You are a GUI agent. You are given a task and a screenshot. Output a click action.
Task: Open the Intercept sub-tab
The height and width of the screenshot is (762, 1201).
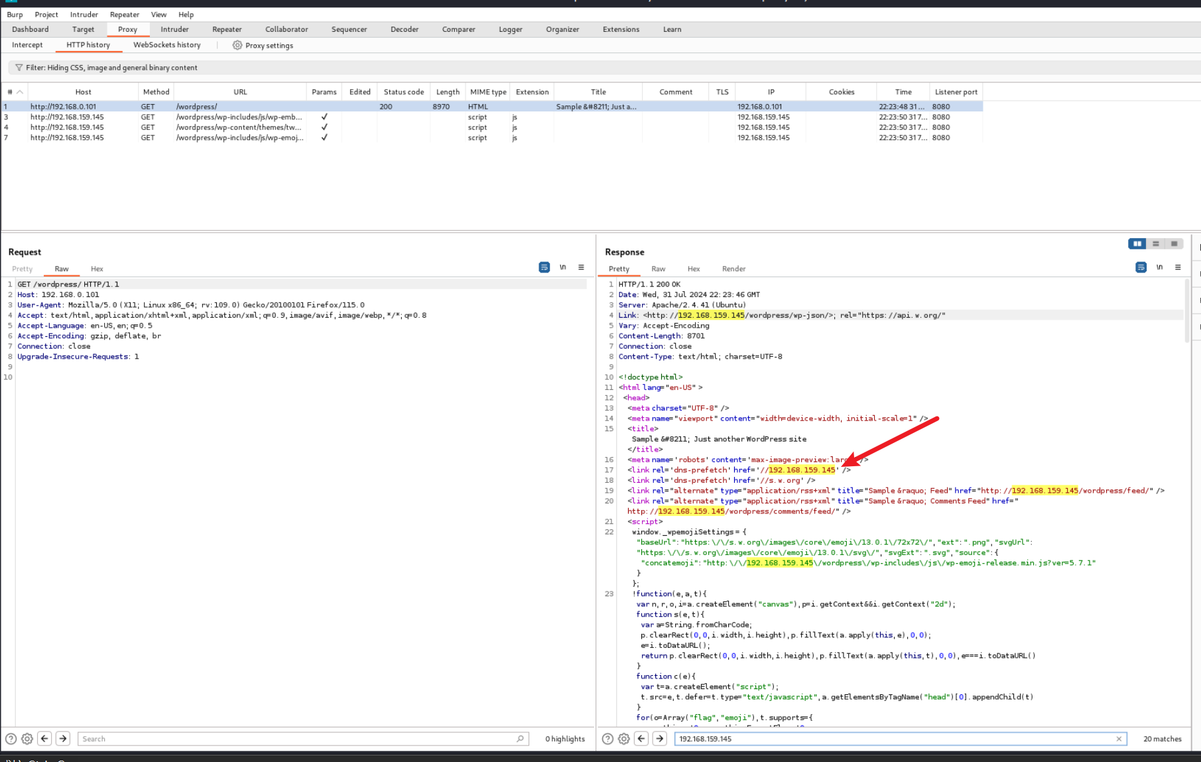(27, 45)
